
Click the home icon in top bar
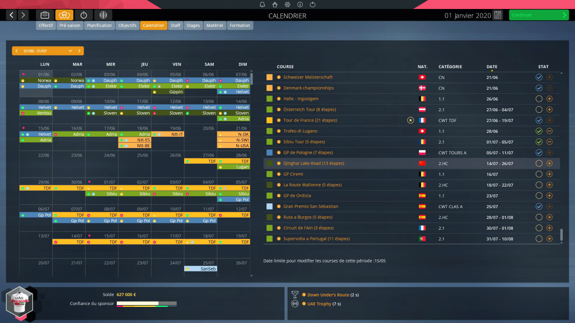pos(275,4)
